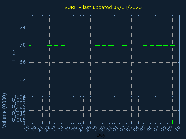Viewport: 186px width, 139px height.
Task: Click the 0.04 volume tick label
Action: coord(20,97)
